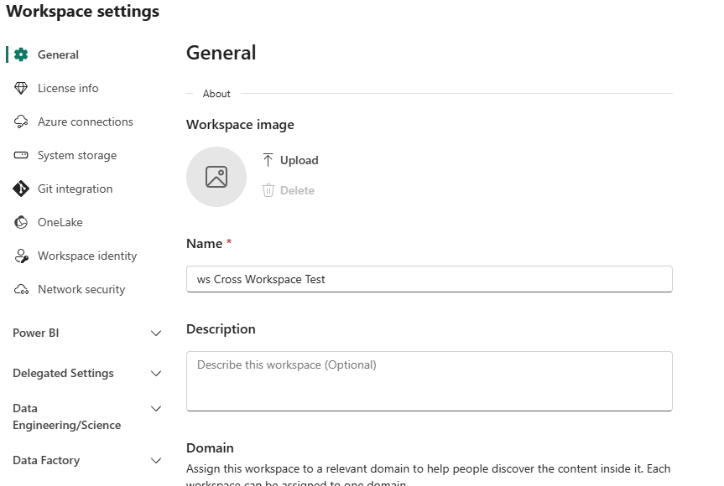Open the License info settings page
Screen dimensions: 724x486
68,89
